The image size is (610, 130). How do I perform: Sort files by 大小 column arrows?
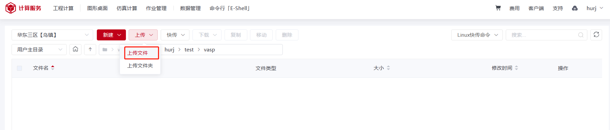(388, 68)
